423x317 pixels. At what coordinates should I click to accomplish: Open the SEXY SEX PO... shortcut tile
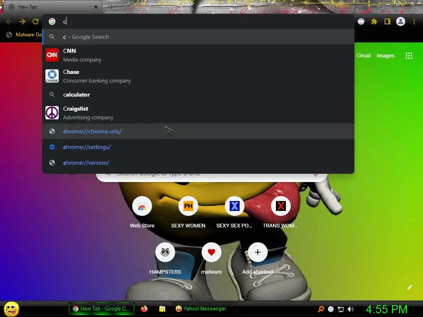click(234, 213)
